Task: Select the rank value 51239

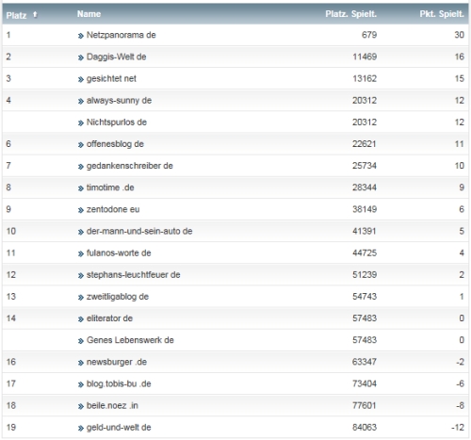Action: click(365, 275)
